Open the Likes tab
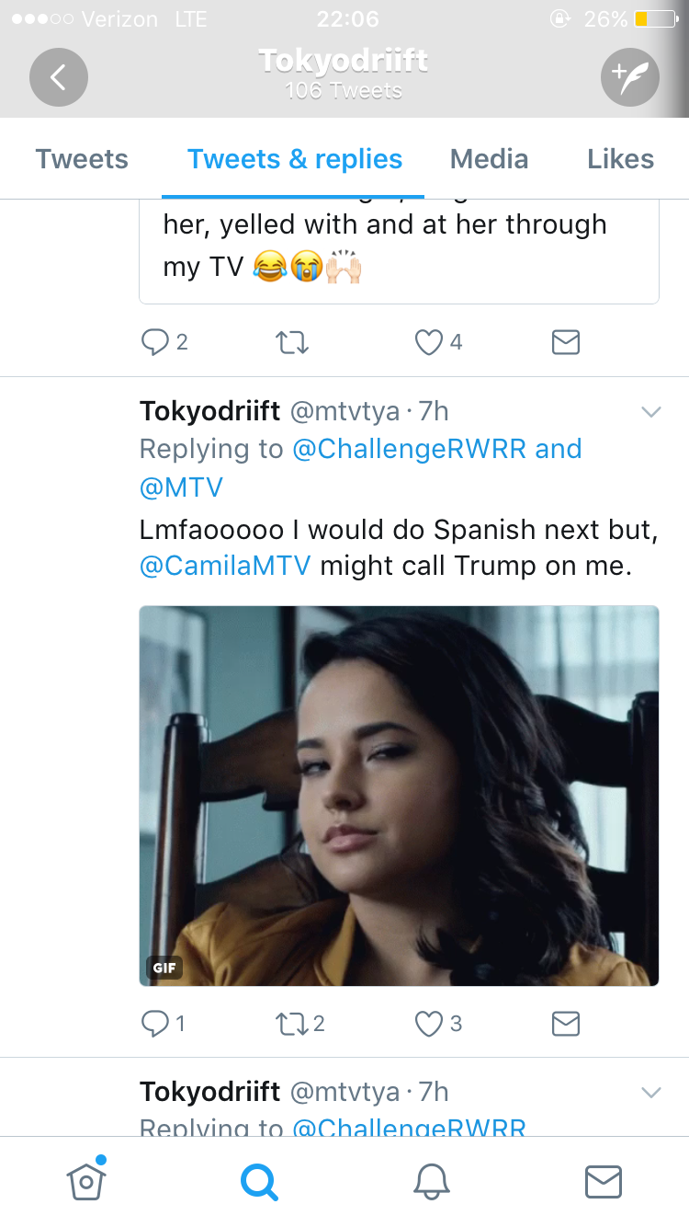The width and height of the screenshot is (689, 1227). [x=620, y=159]
